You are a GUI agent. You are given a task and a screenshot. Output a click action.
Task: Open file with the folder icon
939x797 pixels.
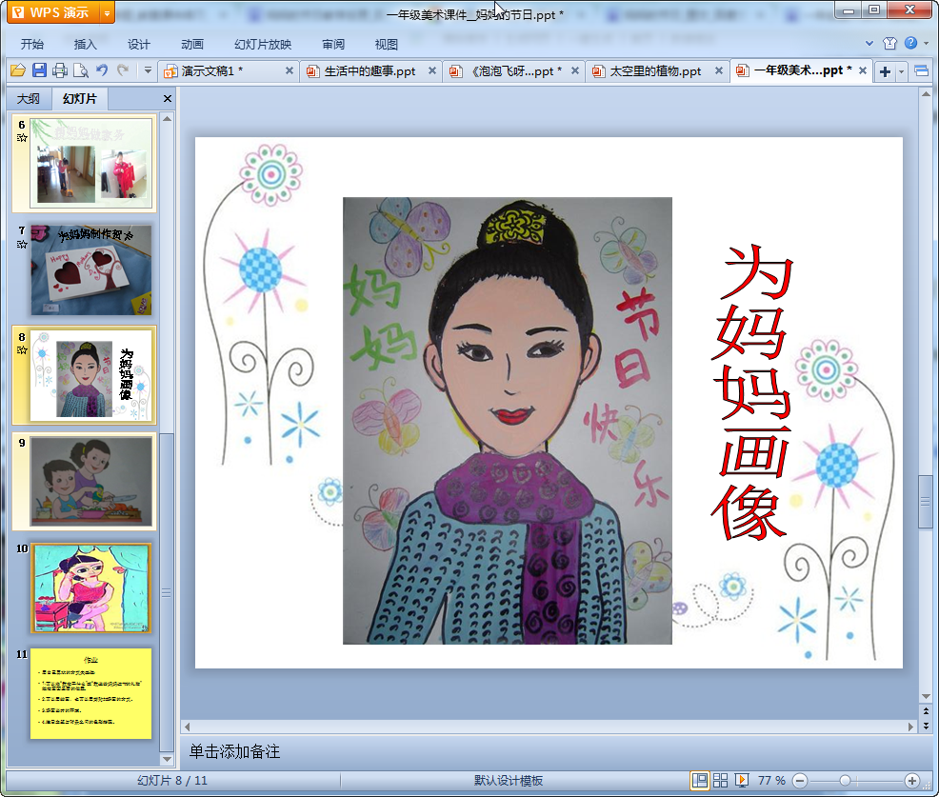pyautogui.click(x=18, y=70)
